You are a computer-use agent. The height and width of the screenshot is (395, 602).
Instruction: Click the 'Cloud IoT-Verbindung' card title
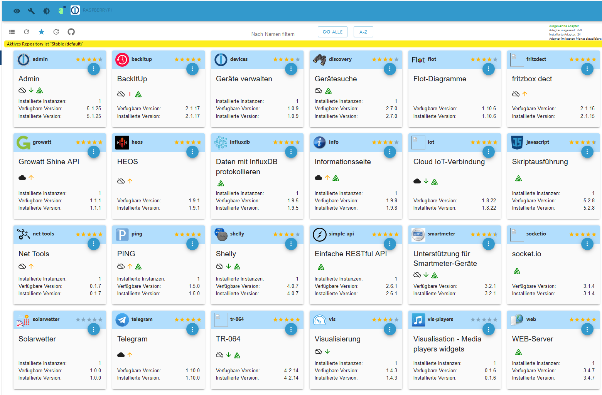(x=449, y=162)
